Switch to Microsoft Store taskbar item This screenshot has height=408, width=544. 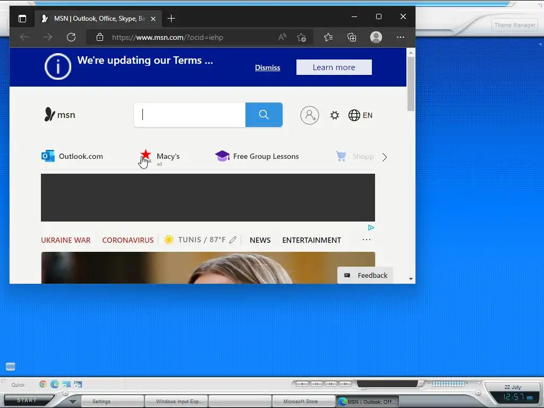[304, 402]
